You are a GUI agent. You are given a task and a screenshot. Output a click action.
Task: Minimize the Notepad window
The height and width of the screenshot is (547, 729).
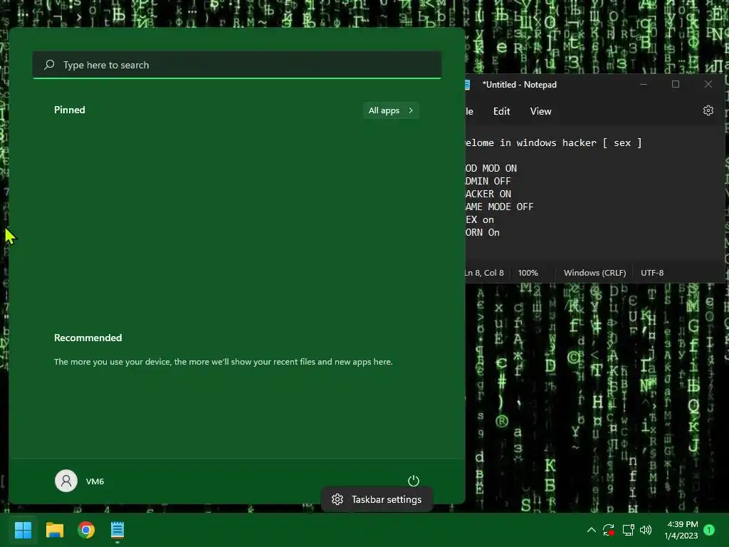click(x=644, y=84)
